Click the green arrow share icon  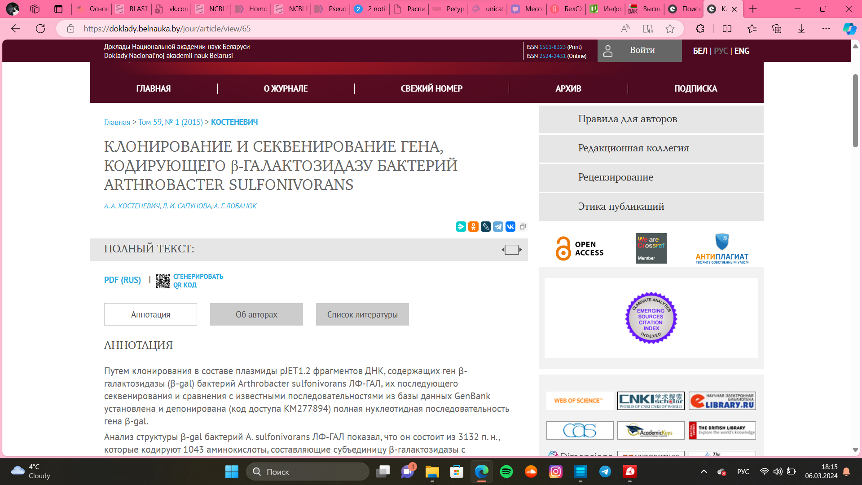point(461,226)
